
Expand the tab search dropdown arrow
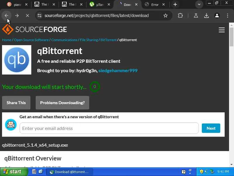pyautogui.click(x=199, y=4)
